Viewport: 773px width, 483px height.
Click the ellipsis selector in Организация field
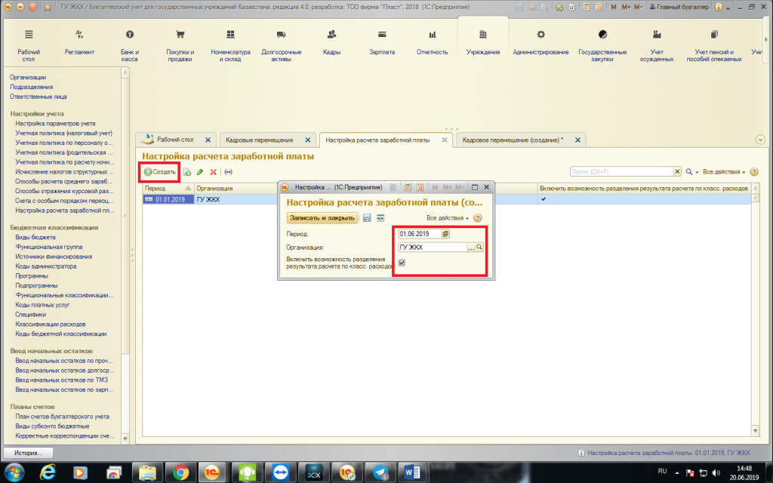[x=470, y=248]
